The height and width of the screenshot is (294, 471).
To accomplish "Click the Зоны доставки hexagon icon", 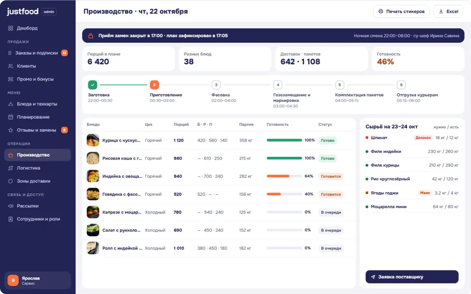I will click(10, 181).
